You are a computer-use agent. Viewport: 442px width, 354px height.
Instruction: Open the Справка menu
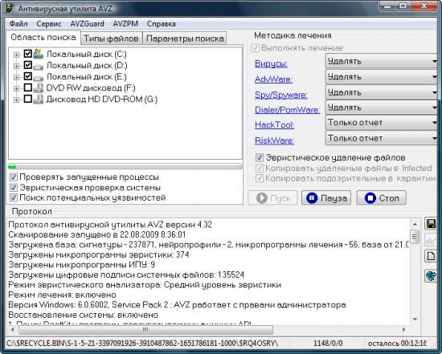click(x=161, y=23)
